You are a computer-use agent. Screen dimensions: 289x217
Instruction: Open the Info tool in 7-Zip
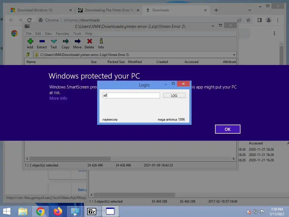[x=101, y=44]
